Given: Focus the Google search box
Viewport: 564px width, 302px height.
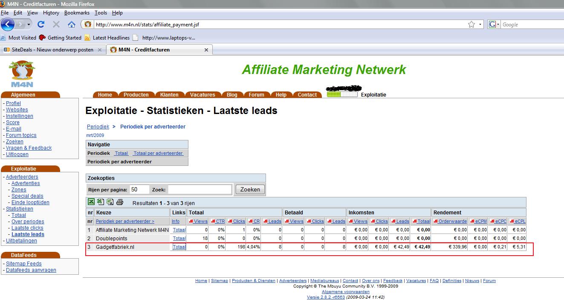Looking at the screenshot, I should tap(532, 25).
